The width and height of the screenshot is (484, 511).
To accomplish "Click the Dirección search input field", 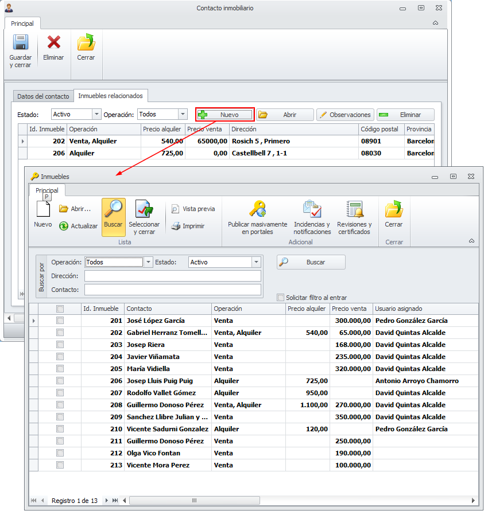I will 172,276.
